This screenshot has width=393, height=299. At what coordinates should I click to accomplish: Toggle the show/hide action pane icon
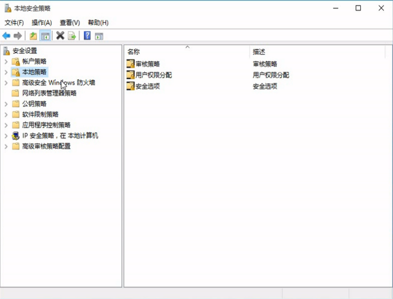99,36
